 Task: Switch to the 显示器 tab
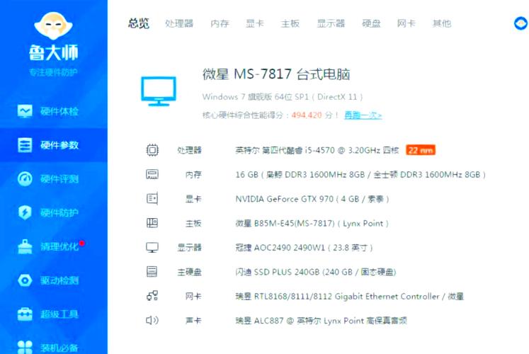click(331, 23)
